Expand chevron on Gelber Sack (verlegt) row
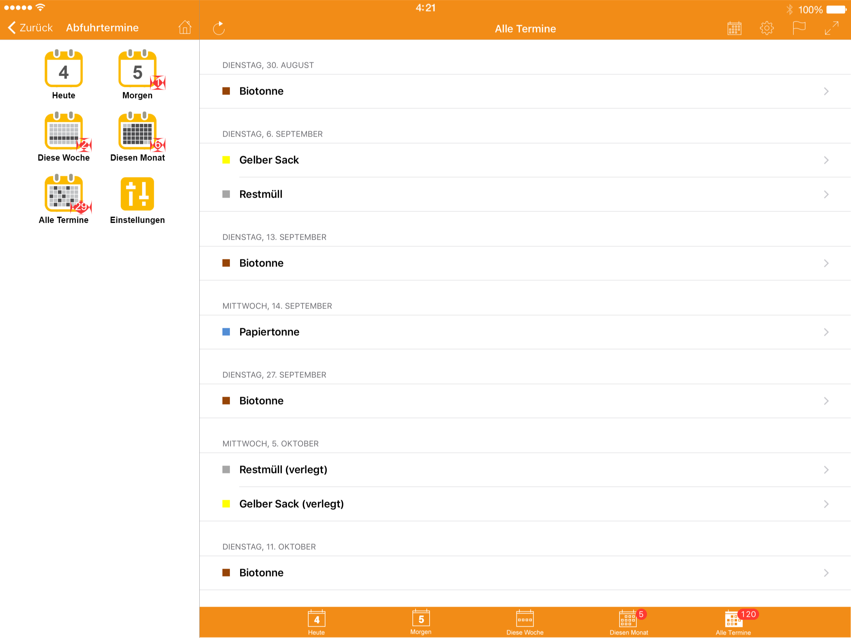This screenshot has height=638, width=851. click(826, 504)
